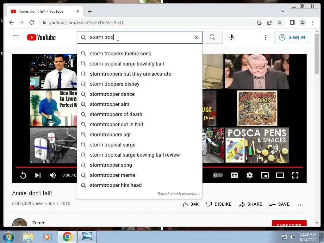Select suggestion 'storm tropical surge bowling ball'
This screenshot has height=243, width=324.
point(140,64)
